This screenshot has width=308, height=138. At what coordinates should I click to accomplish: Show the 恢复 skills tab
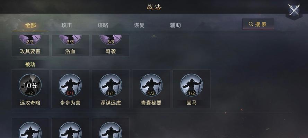(x=139, y=25)
